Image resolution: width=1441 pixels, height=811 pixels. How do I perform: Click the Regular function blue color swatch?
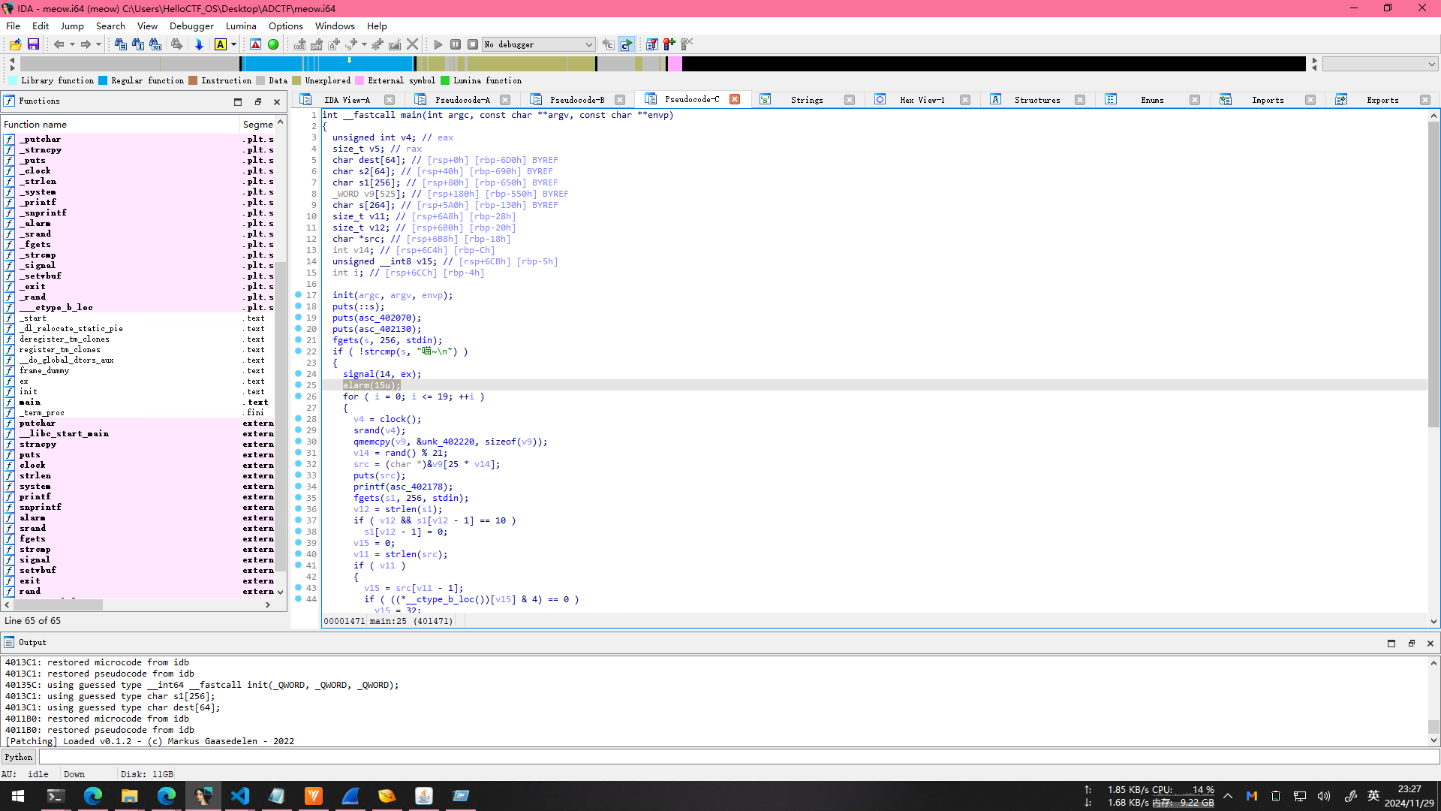[103, 80]
